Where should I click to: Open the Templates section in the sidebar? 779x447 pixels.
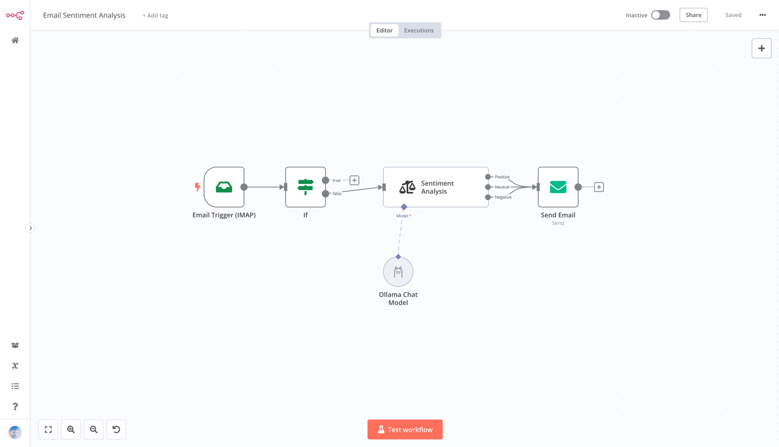(15, 345)
